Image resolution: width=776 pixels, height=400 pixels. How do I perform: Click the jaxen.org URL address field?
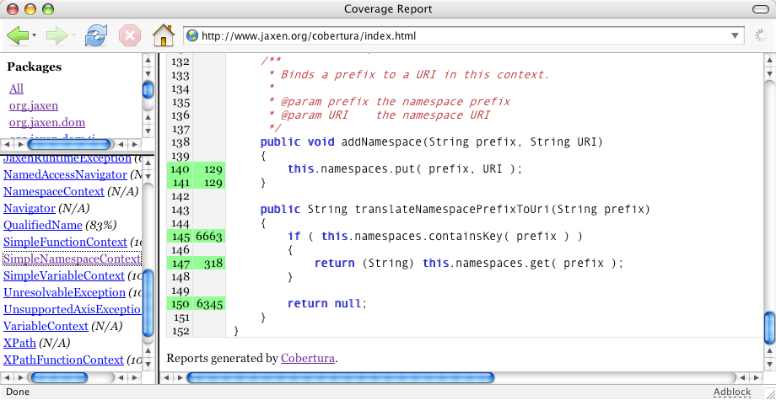click(463, 35)
